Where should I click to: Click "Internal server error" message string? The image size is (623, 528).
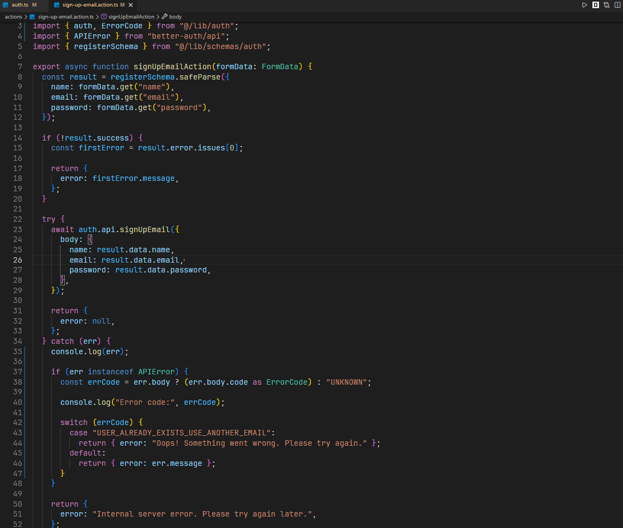(202, 514)
